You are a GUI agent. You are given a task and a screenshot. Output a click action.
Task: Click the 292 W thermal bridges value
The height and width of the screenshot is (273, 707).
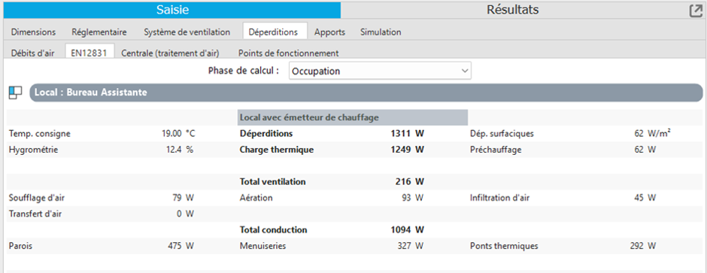(x=643, y=247)
